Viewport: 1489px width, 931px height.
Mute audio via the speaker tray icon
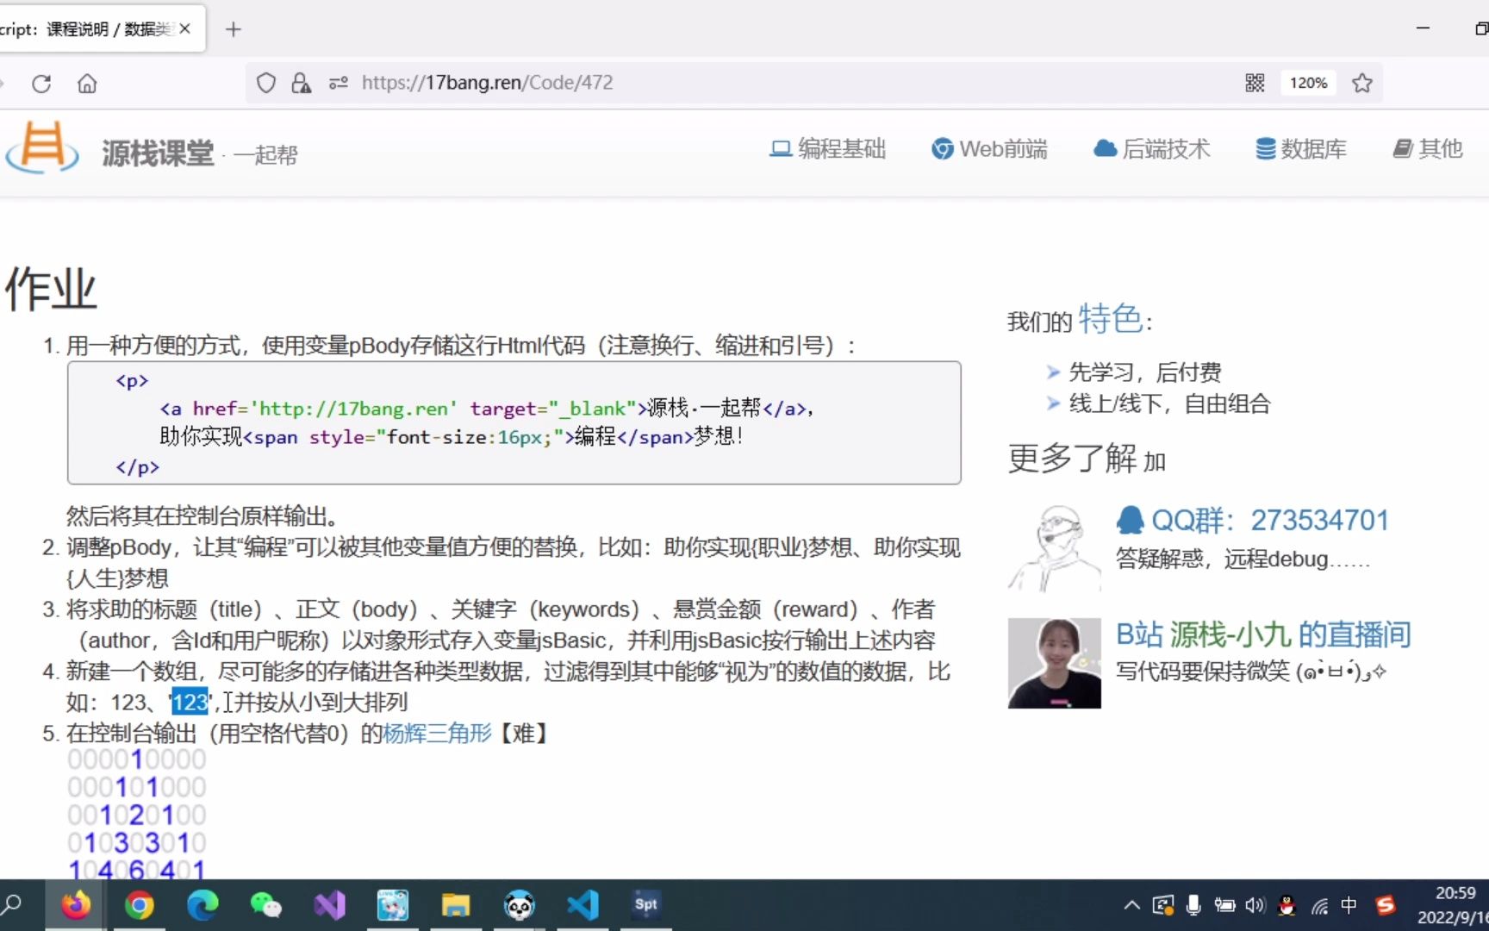[1255, 905]
